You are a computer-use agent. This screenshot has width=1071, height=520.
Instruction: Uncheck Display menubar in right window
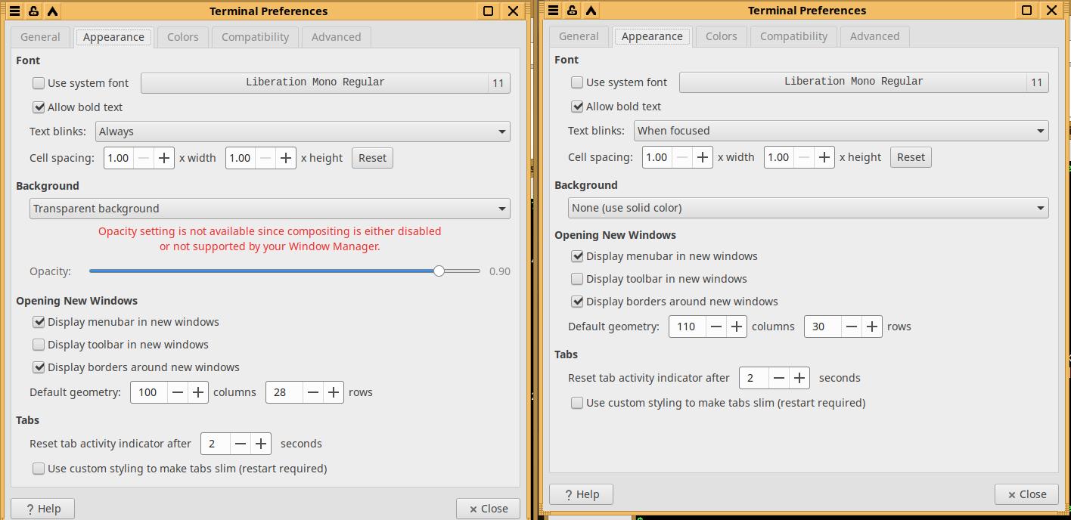coord(577,256)
